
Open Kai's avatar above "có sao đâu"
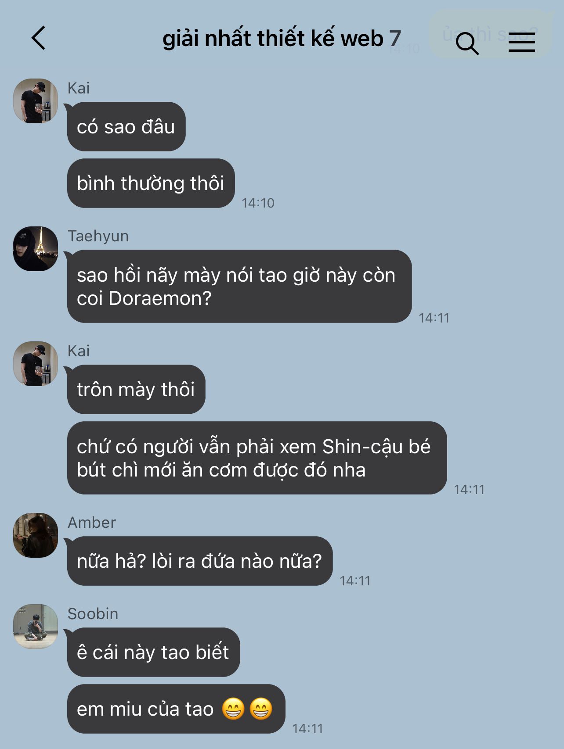36,101
